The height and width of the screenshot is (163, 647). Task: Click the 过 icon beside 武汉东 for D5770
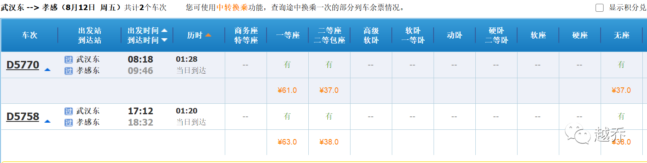click(69, 60)
